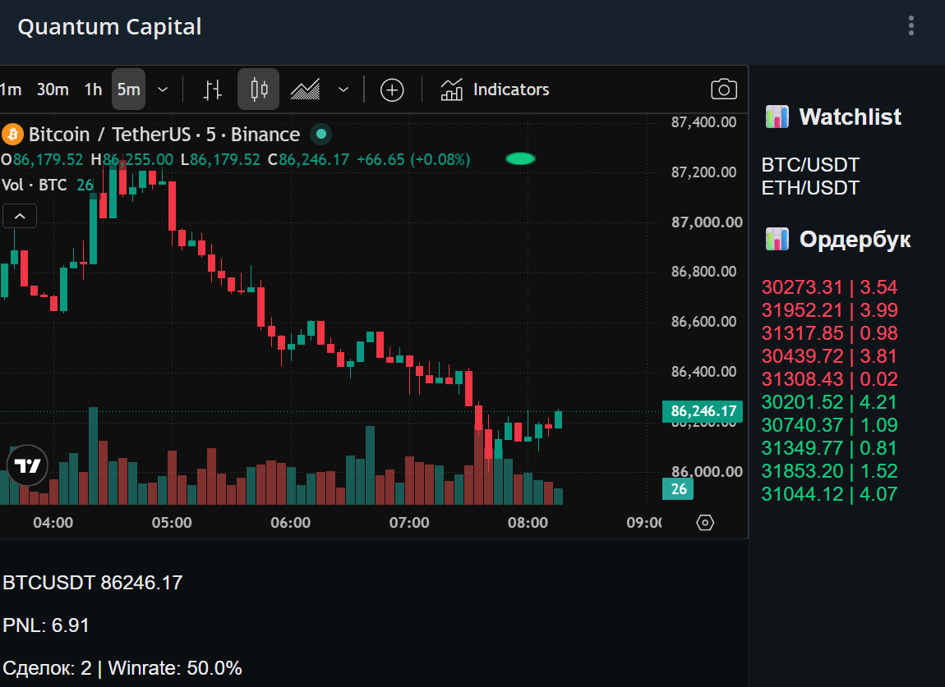Click the volume value label 26 on axis
Viewport: 945px width, 687px height.
tap(678, 489)
